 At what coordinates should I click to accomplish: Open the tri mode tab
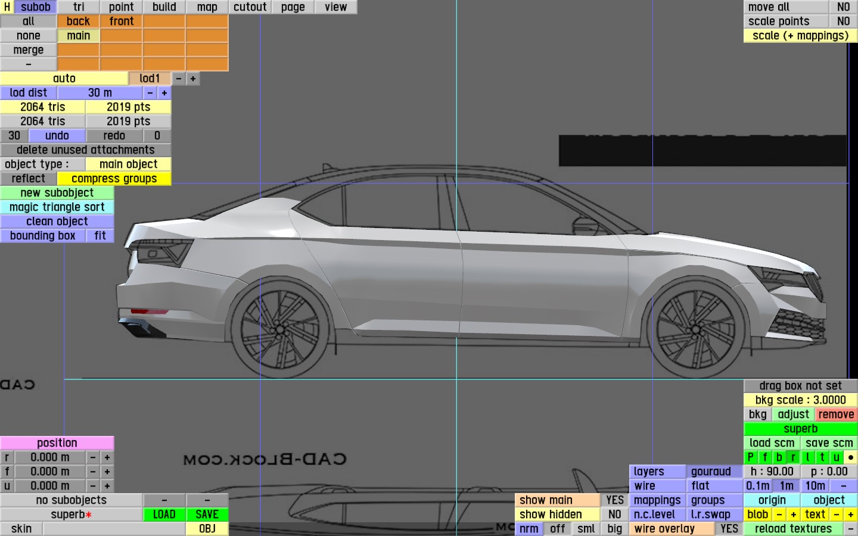(79, 7)
